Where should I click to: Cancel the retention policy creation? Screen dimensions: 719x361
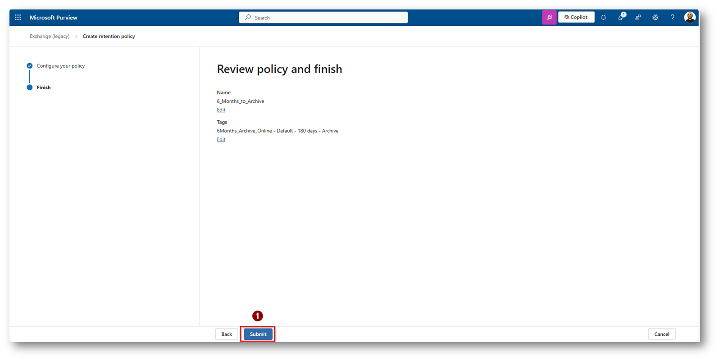click(x=661, y=334)
